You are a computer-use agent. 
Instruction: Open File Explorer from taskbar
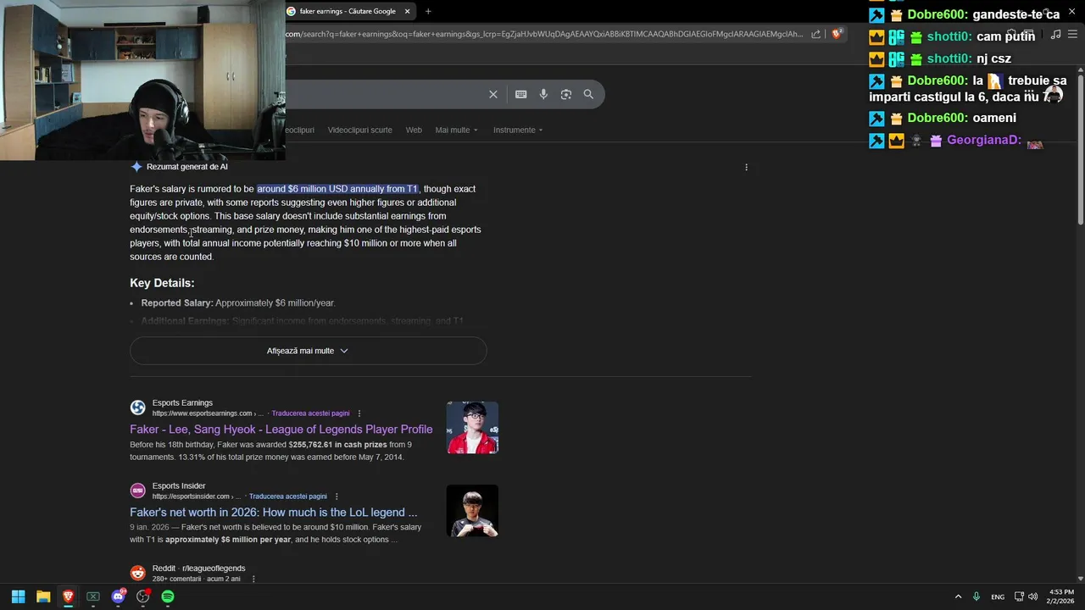tap(43, 596)
